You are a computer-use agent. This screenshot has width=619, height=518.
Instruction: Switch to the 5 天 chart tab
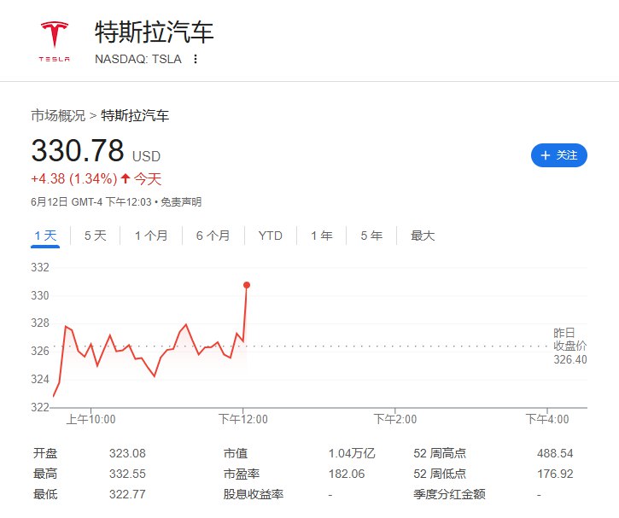(95, 236)
